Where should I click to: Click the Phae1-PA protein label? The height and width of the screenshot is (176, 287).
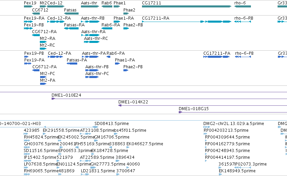point(125,60)
